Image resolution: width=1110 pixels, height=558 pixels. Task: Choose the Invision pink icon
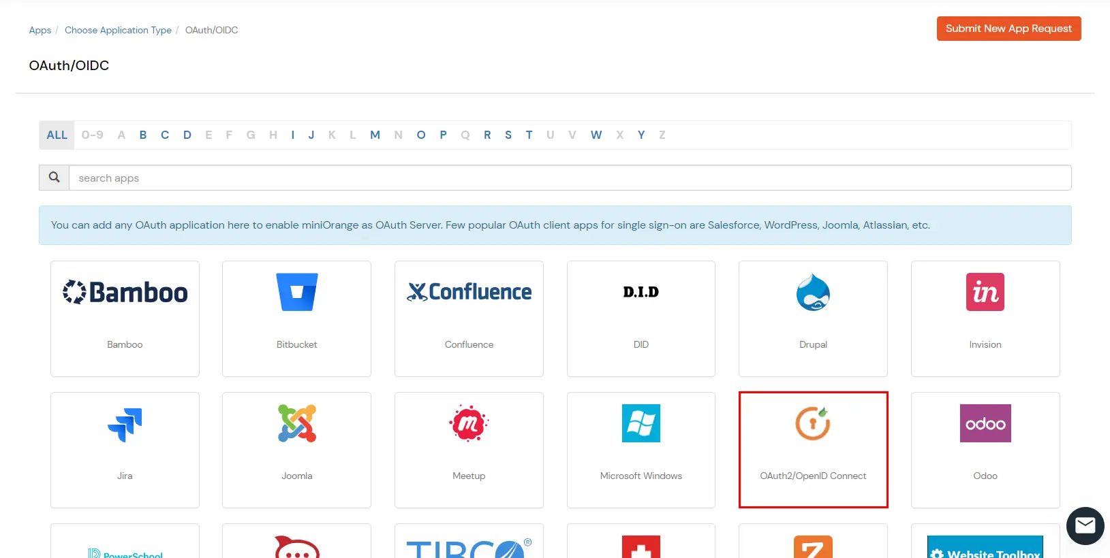[985, 292]
